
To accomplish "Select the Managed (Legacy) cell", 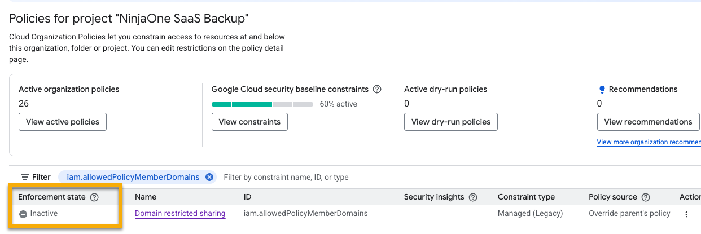I will tap(530, 214).
